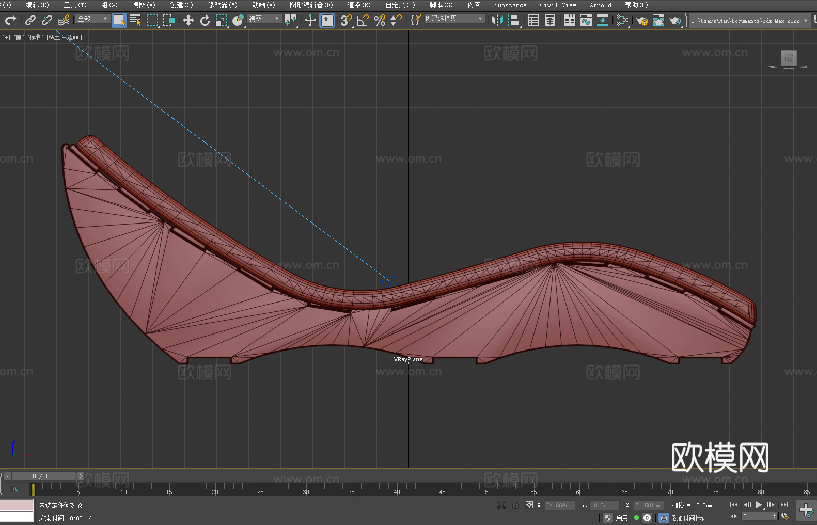Open the Curve Editor

coord(586,20)
